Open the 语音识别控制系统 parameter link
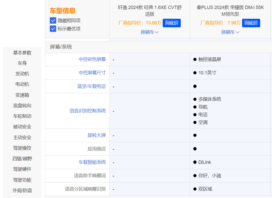This screenshot has width=272, height=198. [87, 111]
